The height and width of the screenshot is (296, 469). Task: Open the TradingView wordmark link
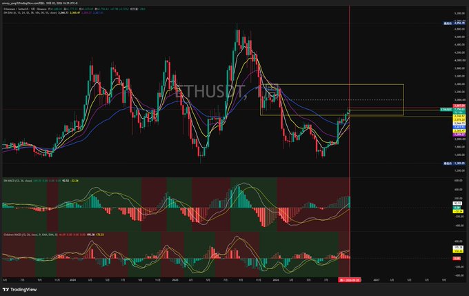tap(23, 289)
